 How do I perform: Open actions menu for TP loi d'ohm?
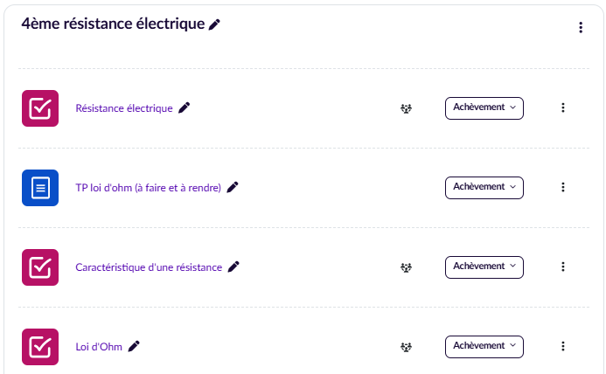click(563, 187)
